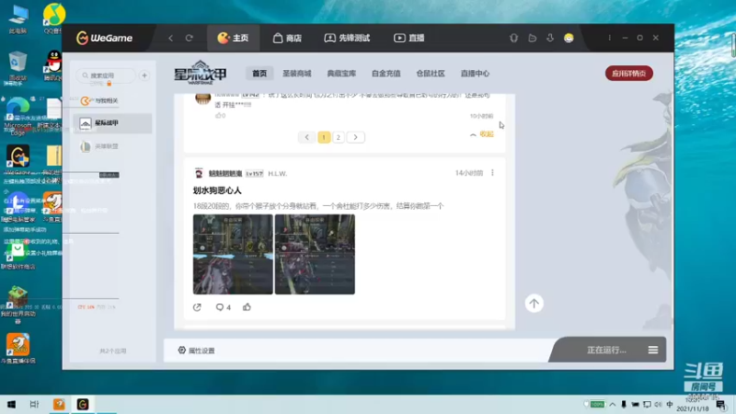Open the 直播 live tab
The width and height of the screenshot is (736, 414).
tap(409, 38)
